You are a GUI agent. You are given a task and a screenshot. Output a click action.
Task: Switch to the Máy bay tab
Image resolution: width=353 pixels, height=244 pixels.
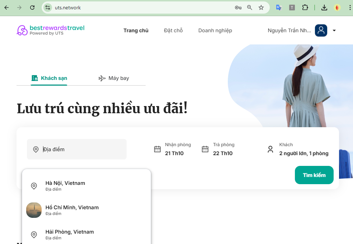(114, 78)
